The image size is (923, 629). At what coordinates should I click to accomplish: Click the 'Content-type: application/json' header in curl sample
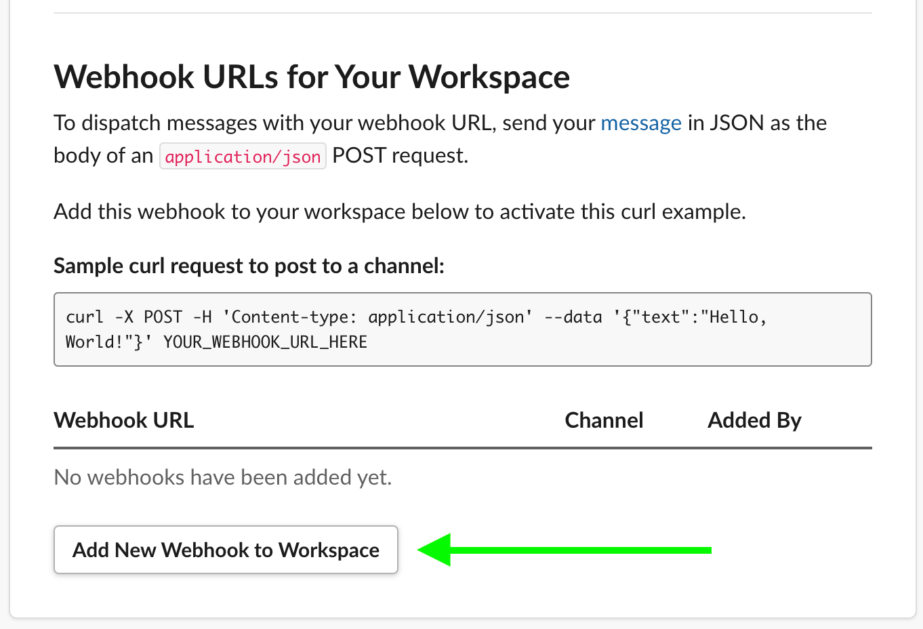tap(377, 317)
